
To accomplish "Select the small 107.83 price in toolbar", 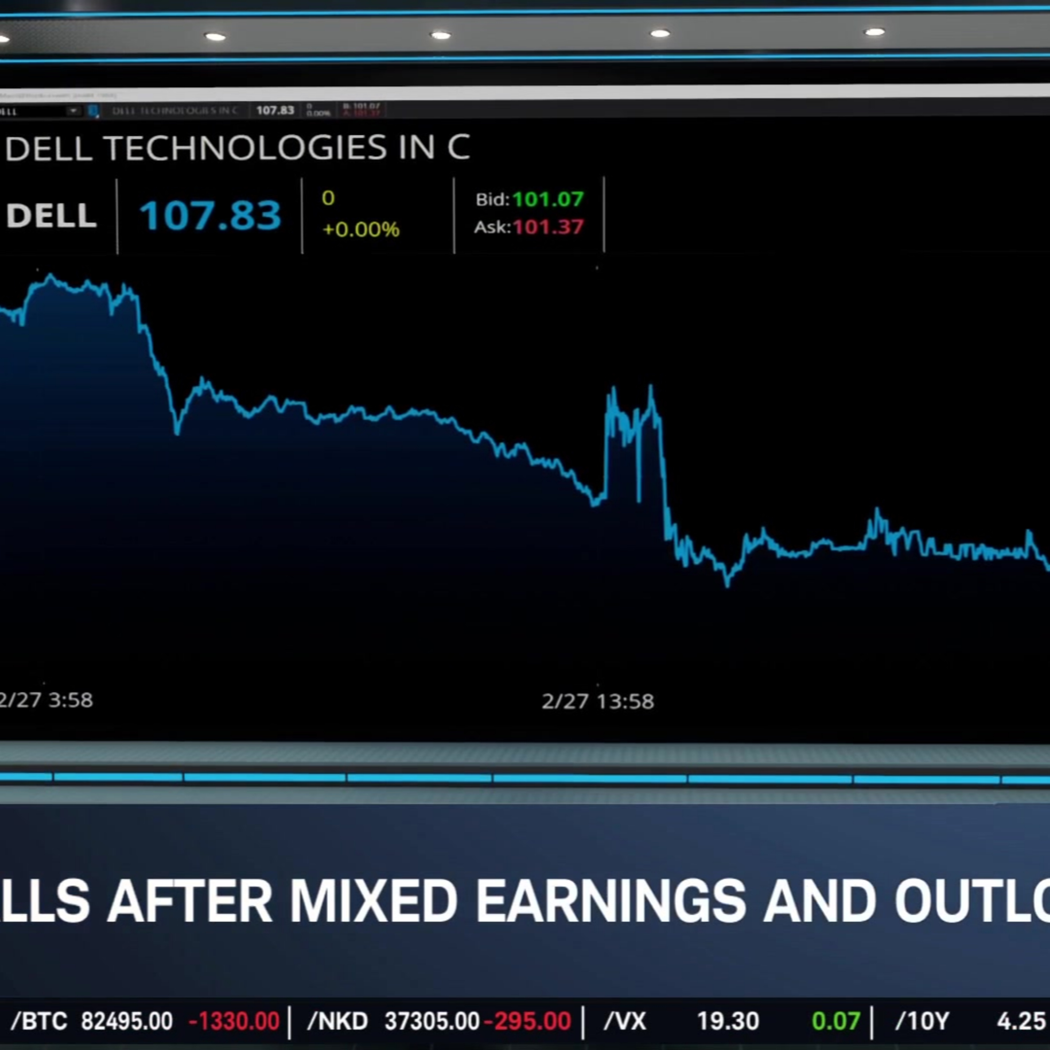I will [x=275, y=110].
